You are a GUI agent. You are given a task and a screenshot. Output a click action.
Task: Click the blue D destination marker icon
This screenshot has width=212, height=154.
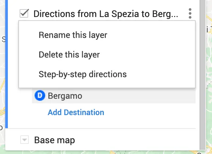click(x=40, y=95)
